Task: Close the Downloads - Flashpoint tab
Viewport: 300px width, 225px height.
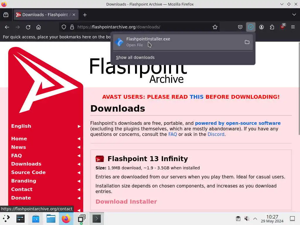Action: coord(74,15)
